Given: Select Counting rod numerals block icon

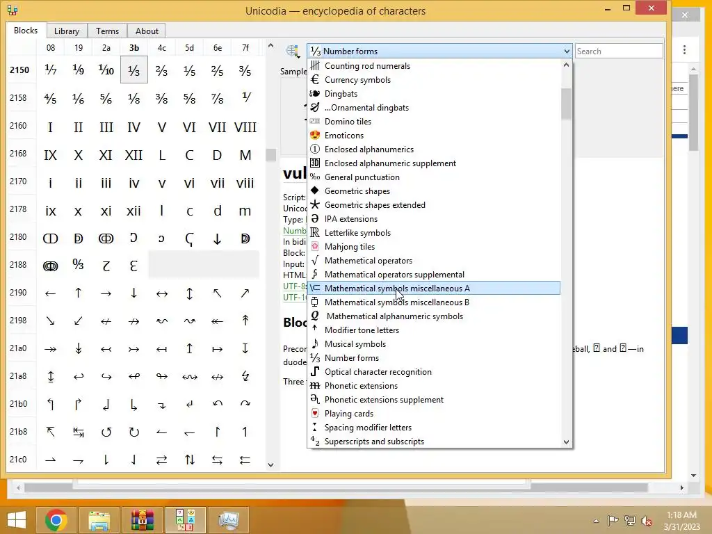Looking at the screenshot, I should pyautogui.click(x=315, y=66).
